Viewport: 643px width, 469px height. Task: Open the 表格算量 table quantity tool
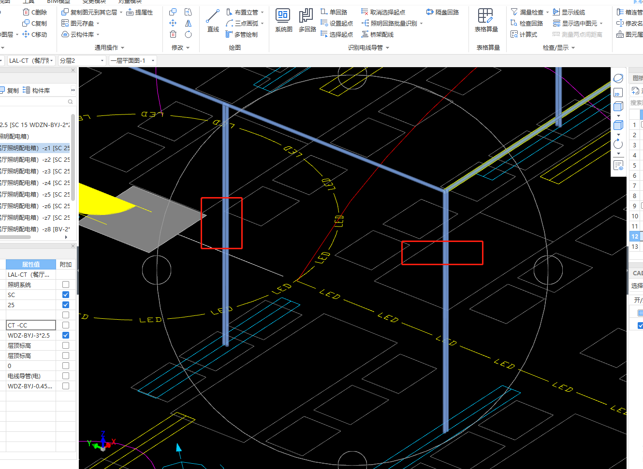point(486,21)
